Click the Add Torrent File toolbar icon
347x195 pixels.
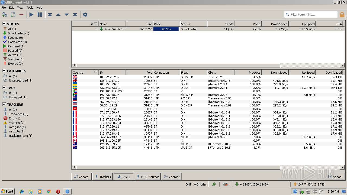point(13,15)
